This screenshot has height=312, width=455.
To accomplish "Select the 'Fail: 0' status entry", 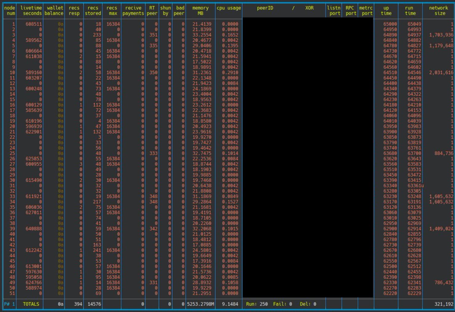I will coord(282,304).
